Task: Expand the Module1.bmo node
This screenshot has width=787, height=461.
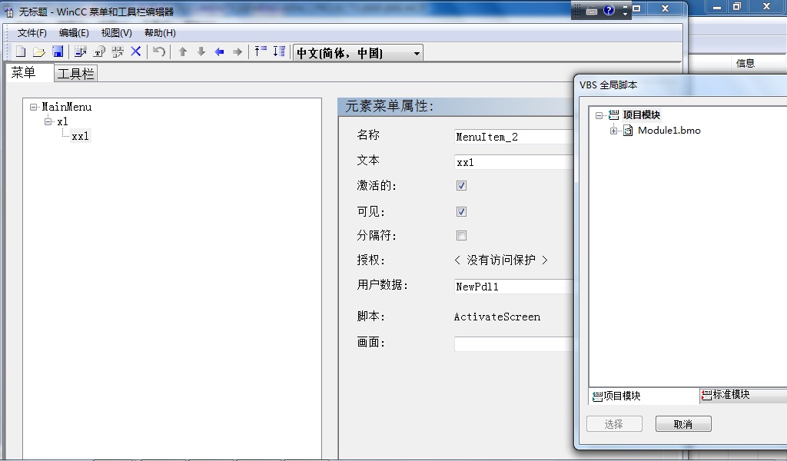Action: point(613,131)
